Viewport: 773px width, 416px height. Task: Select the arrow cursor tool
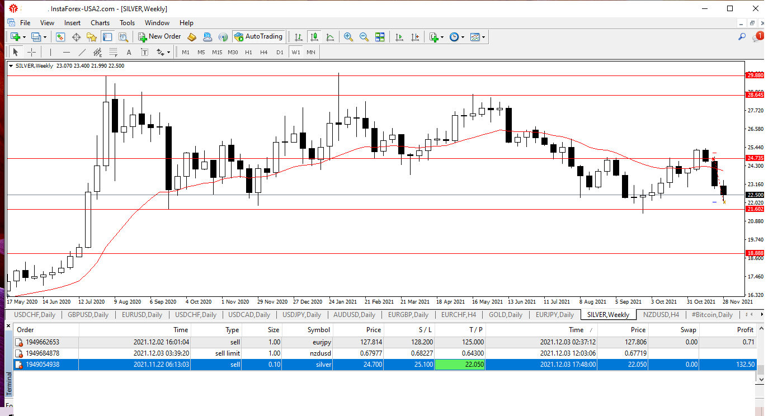point(16,52)
